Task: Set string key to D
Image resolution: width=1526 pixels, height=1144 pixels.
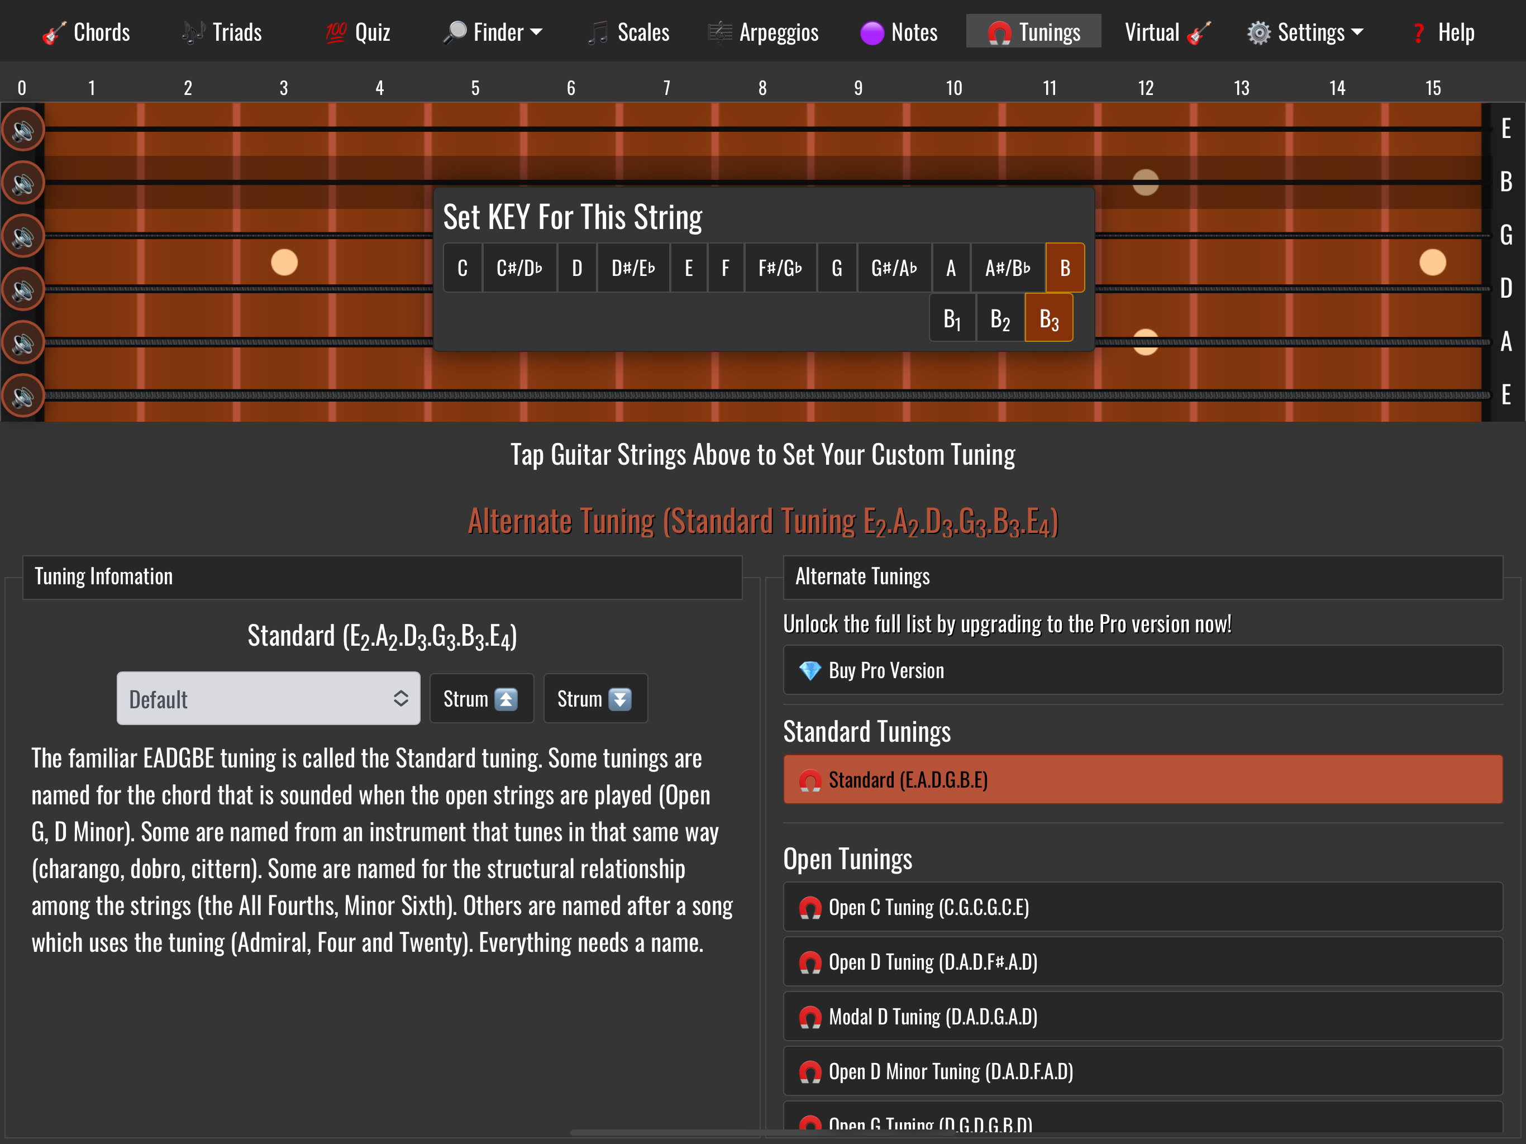Action: pos(577,268)
